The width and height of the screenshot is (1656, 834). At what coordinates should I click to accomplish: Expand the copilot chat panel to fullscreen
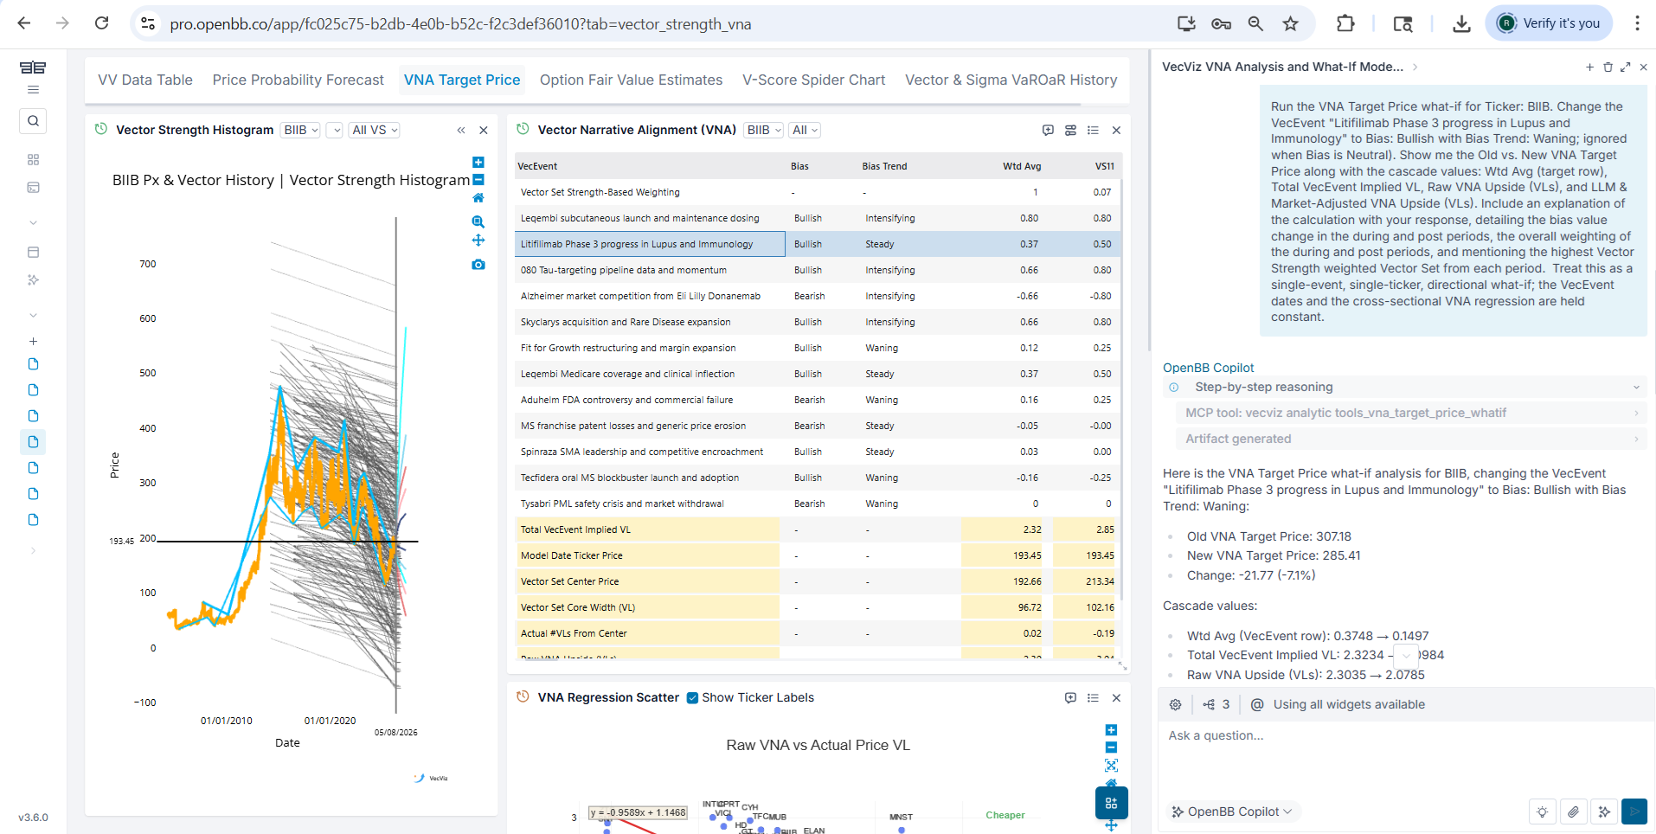tap(1626, 67)
